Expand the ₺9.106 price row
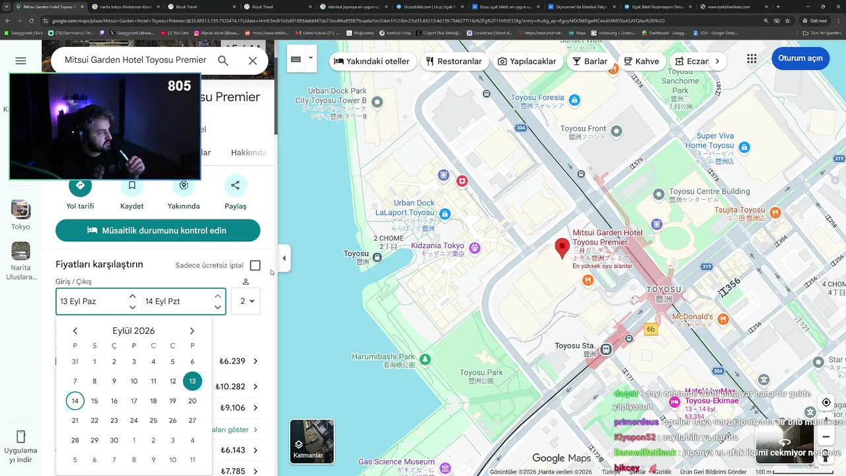846x476 pixels. click(255, 408)
